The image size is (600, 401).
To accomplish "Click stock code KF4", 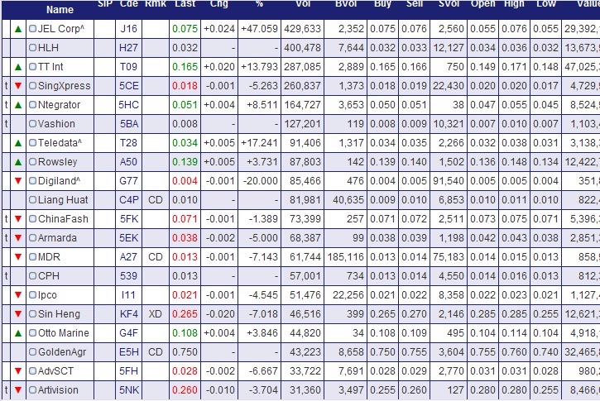I will tap(128, 314).
